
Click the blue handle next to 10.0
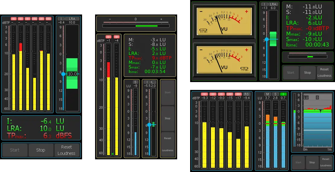pos(63,74)
